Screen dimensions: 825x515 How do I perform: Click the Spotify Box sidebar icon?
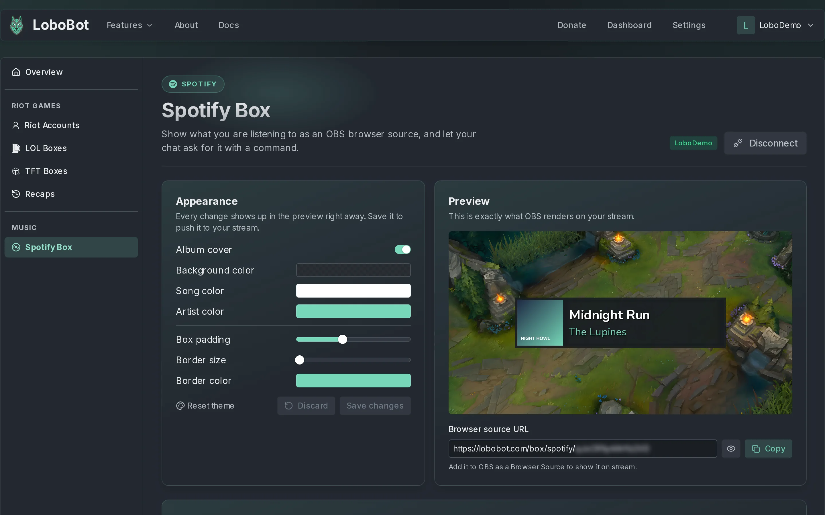coord(16,247)
